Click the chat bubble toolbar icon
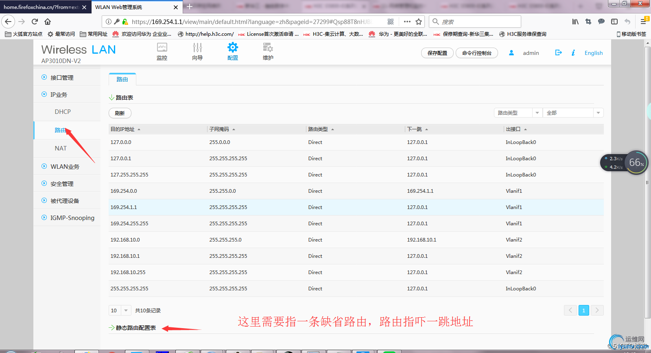This screenshot has width=651, height=353. pyautogui.click(x=601, y=22)
